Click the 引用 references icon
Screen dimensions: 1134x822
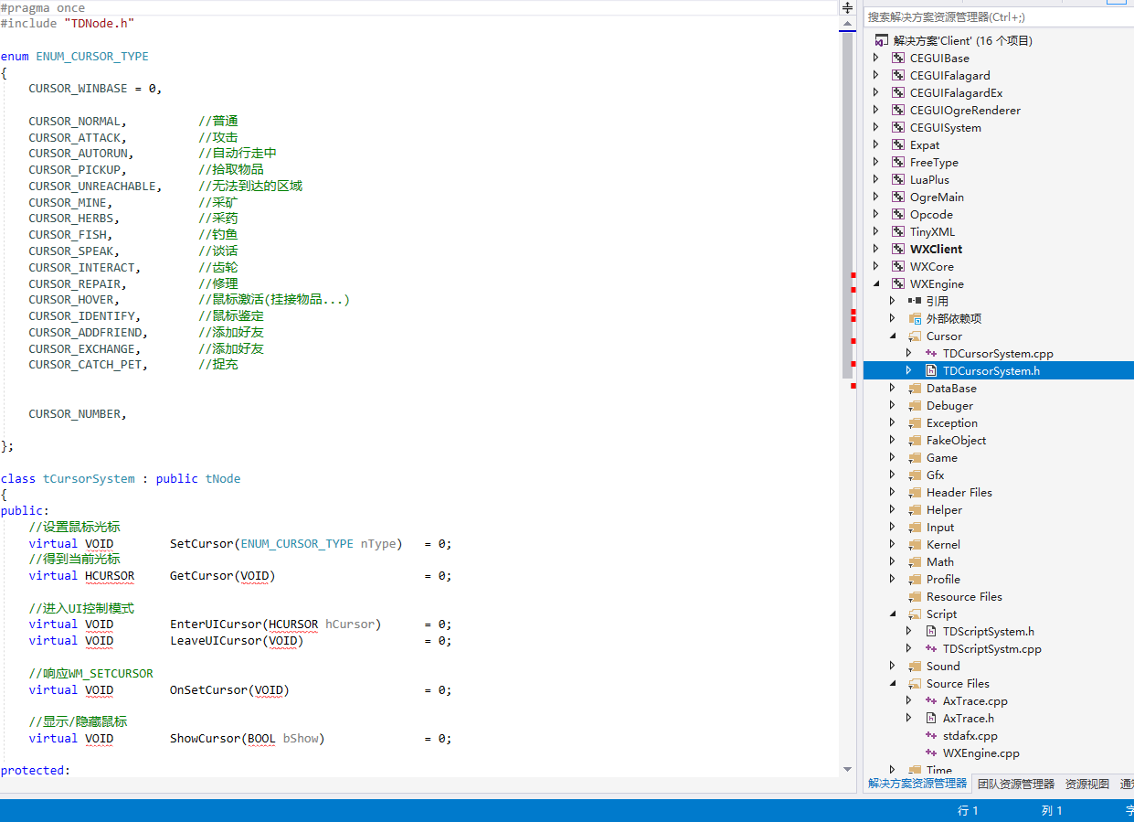click(915, 301)
